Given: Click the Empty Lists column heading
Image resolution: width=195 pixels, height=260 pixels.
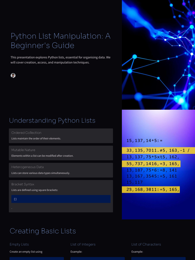Looking at the screenshot, I should point(19,244).
